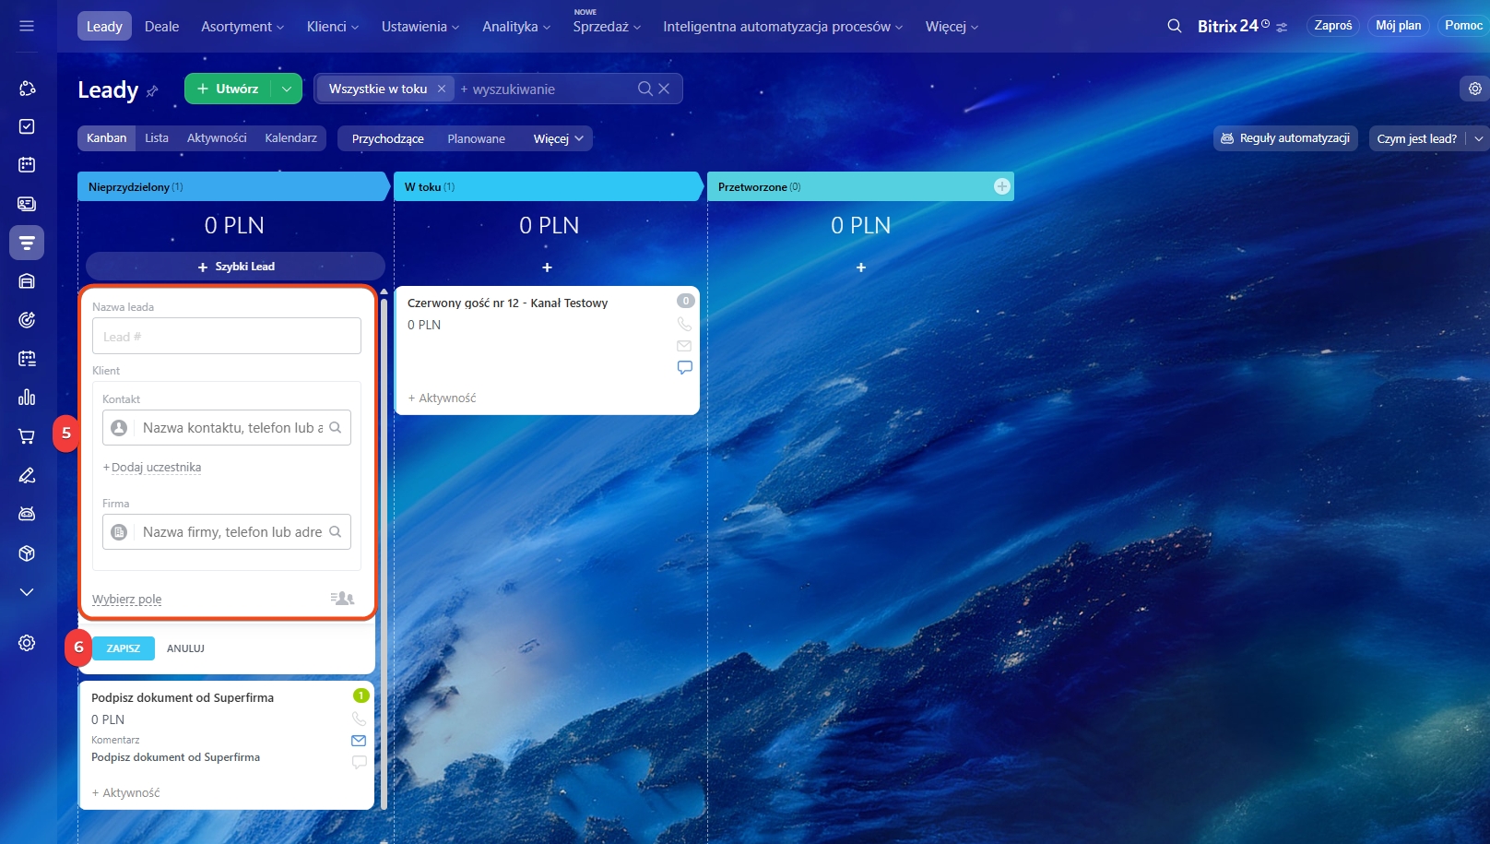Click the ZAPISZ button
Screen dimensions: 1490x844
124,648
